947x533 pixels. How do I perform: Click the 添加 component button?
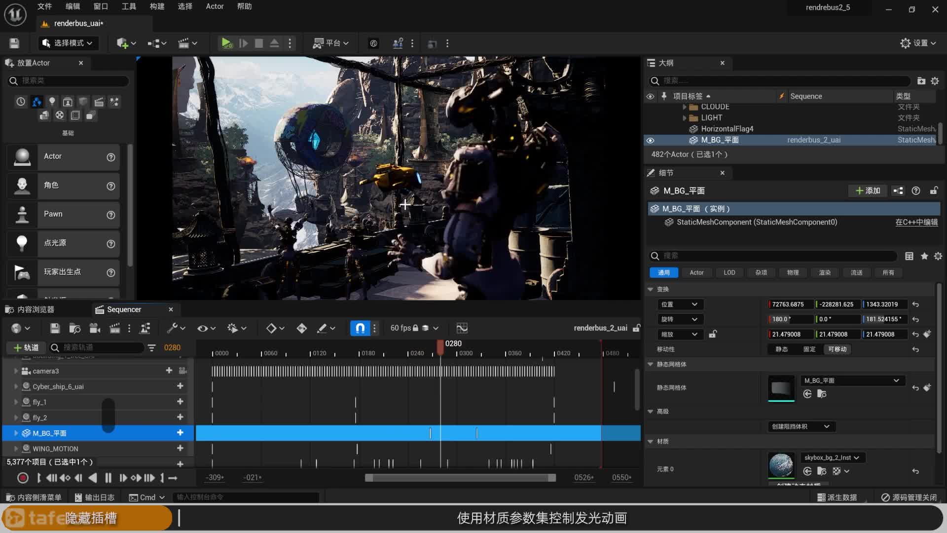coord(868,190)
